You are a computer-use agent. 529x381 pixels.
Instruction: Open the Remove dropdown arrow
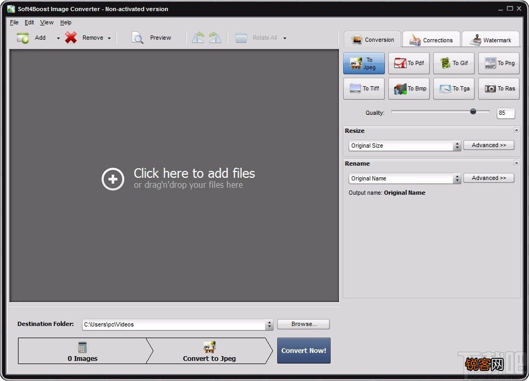click(x=110, y=38)
